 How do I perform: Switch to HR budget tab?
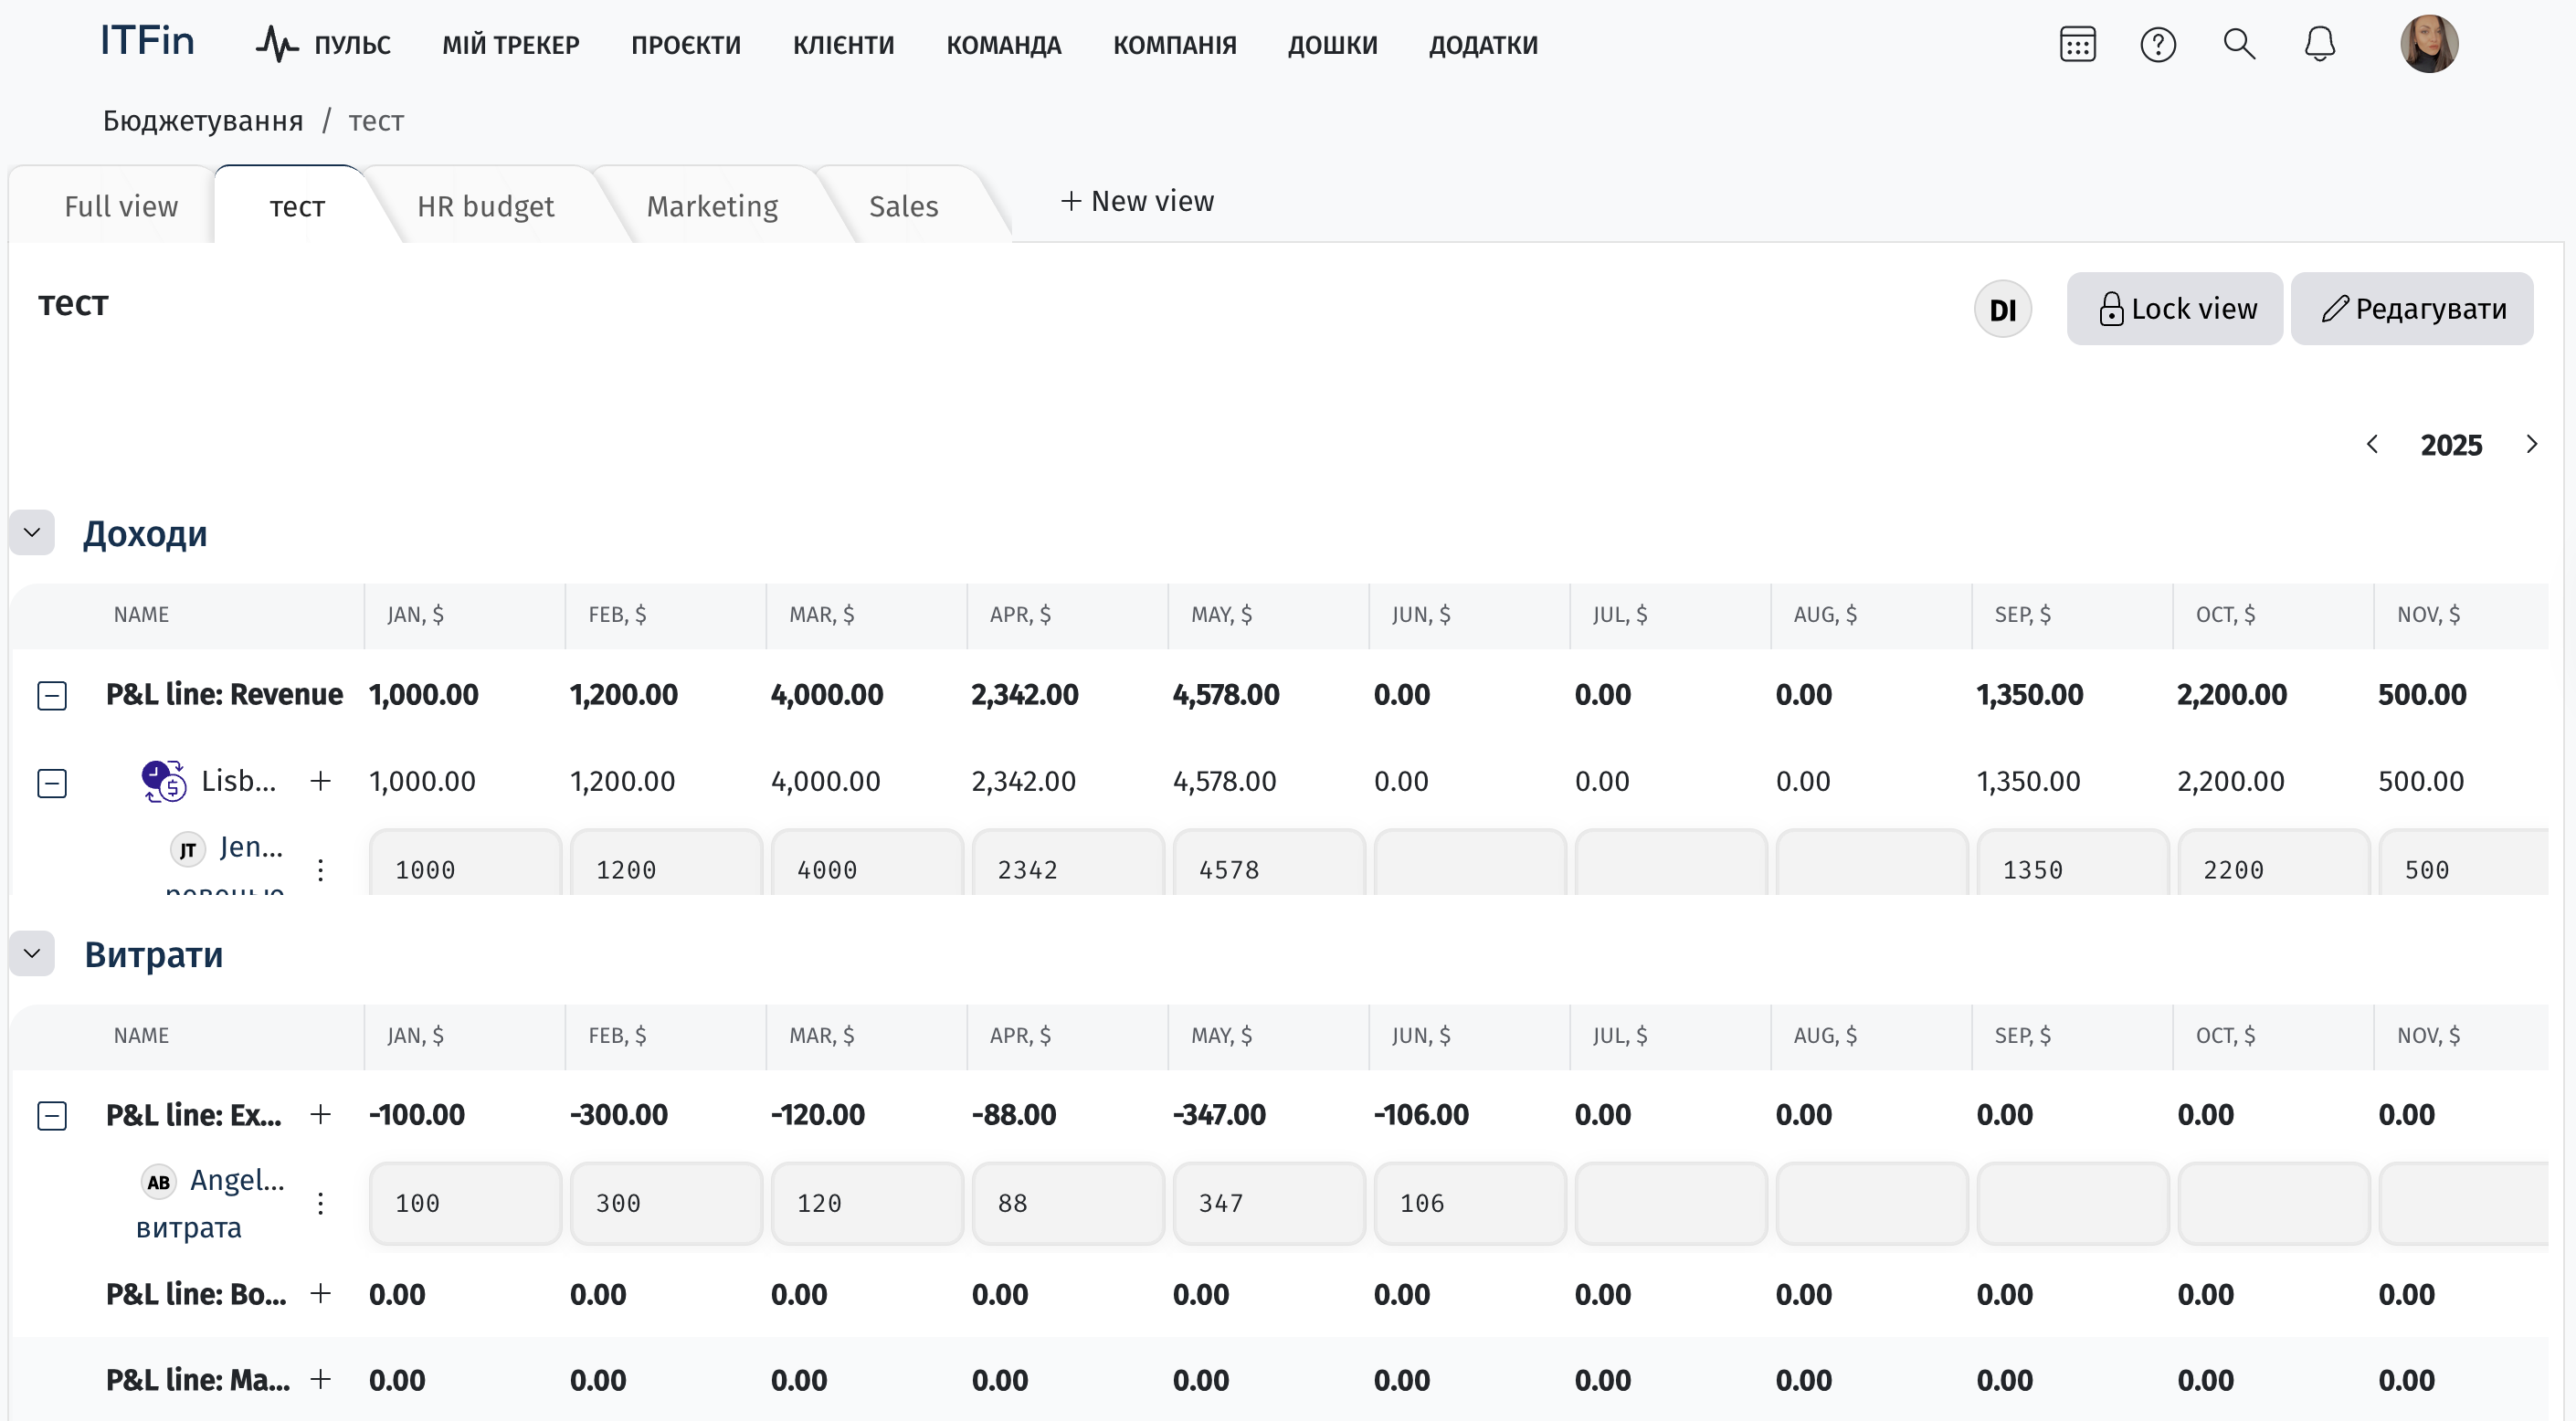(x=485, y=206)
